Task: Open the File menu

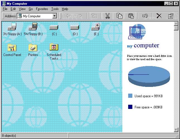Action: [x=5, y=9]
